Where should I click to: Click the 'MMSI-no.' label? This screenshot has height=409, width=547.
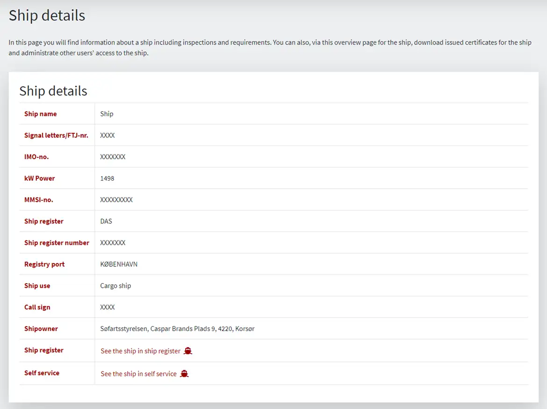tap(39, 200)
